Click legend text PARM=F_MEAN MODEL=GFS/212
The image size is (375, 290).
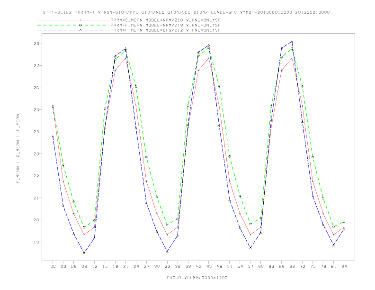[147, 30]
